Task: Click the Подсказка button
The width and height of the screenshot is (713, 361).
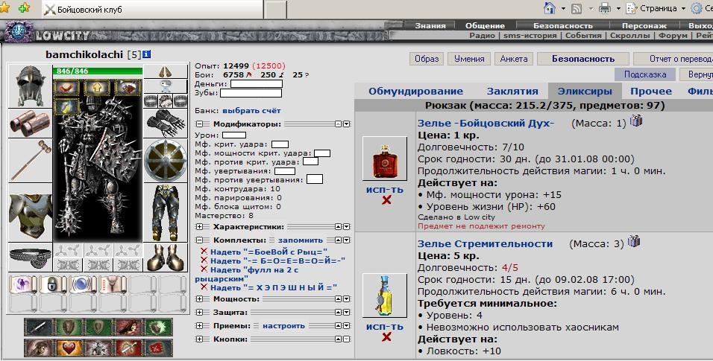Action: pyautogui.click(x=645, y=74)
